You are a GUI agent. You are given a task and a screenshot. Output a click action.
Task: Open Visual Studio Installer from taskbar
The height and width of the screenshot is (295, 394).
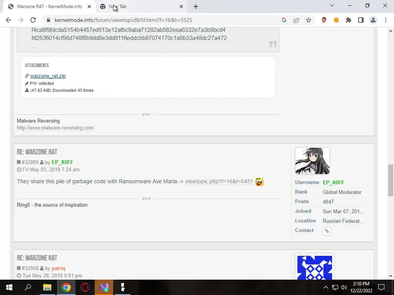coord(104,287)
